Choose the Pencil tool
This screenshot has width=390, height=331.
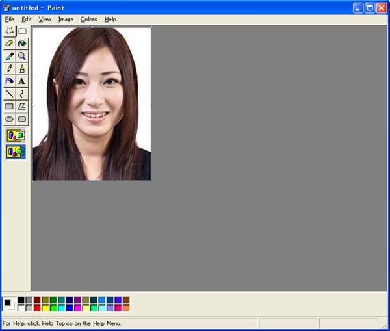pyautogui.click(x=10, y=69)
